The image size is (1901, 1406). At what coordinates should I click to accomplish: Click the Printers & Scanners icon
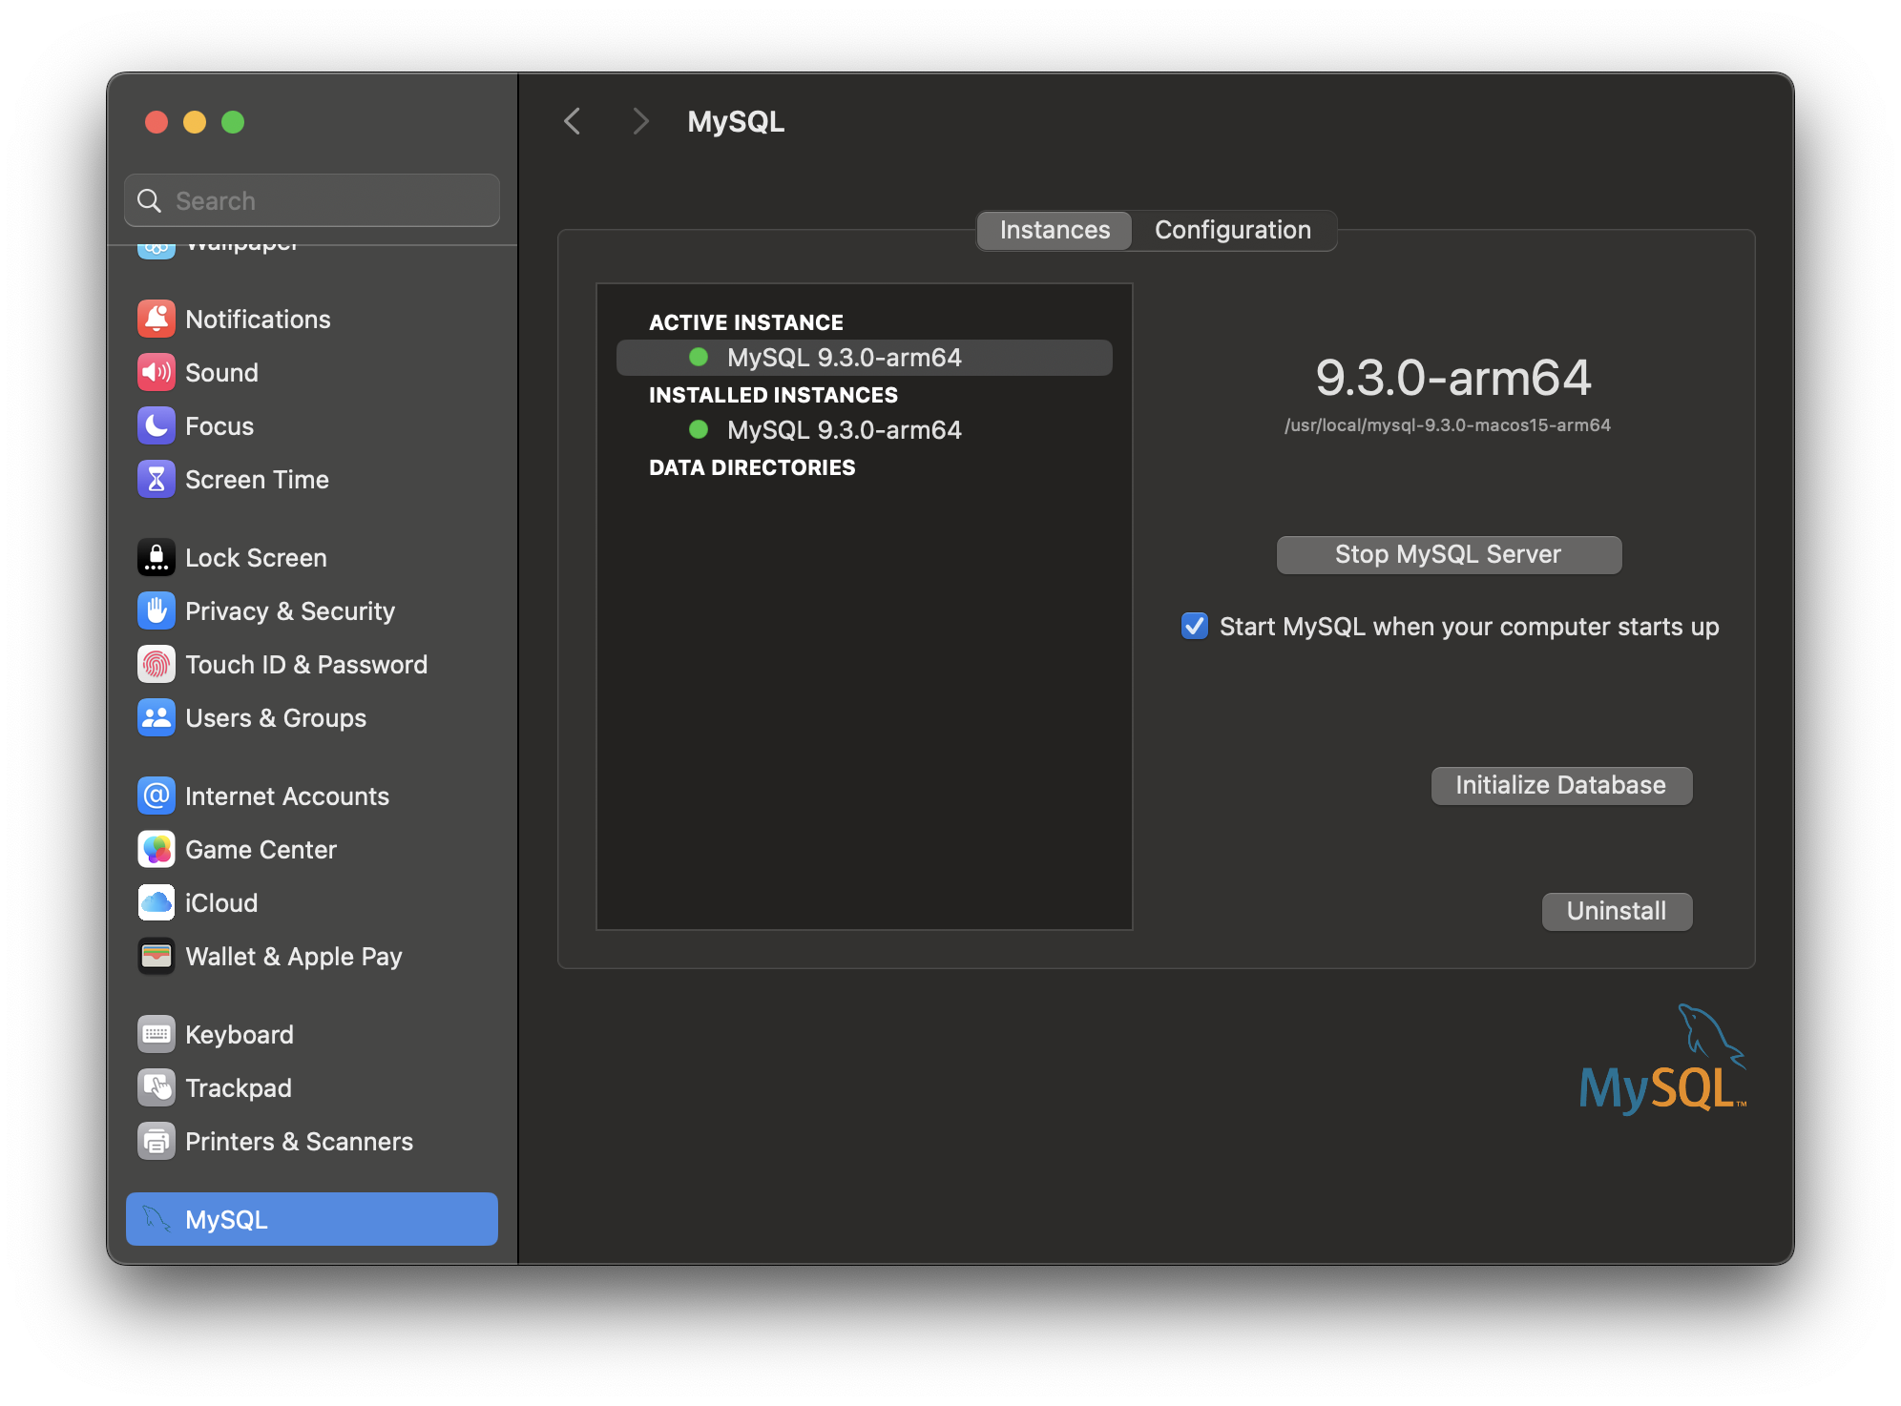click(156, 1142)
